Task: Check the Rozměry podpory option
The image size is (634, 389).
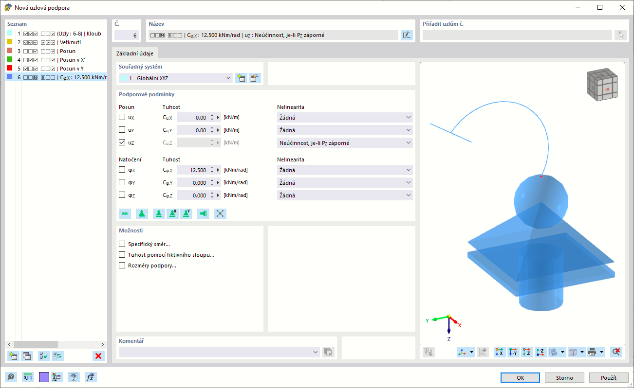Action: click(x=122, y=265)
